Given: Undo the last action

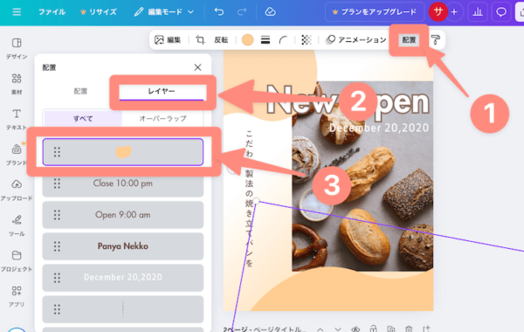Looking at the screenshot, I should [x=219, y=12].
